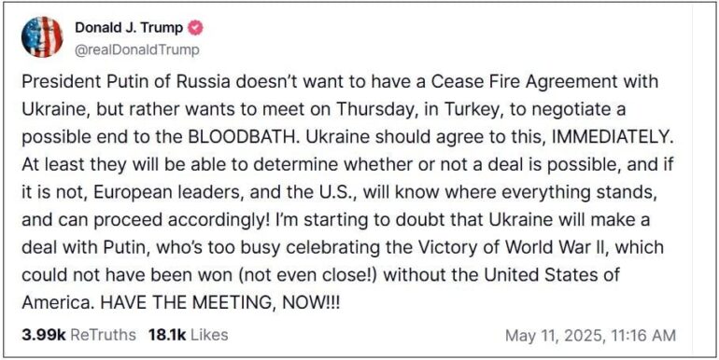Screen dimensions: 719x360
Task: Click President Putin at the post start
Action: click(79, 81)
